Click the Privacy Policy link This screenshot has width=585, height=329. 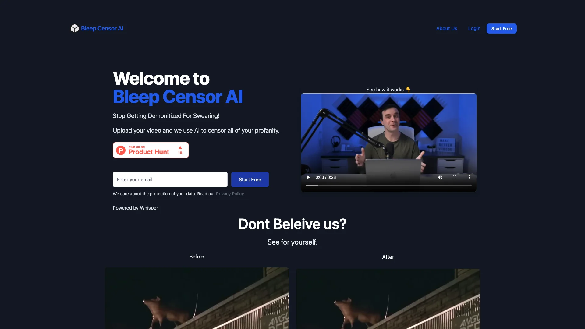(230, 194)
